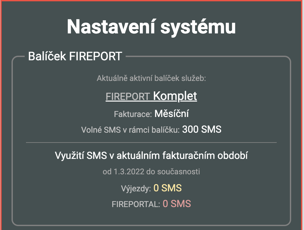Click the od 1.3.2022 do současnosti text
The height and width of the screenshot is (230, 304).
(x=151, y=171)
